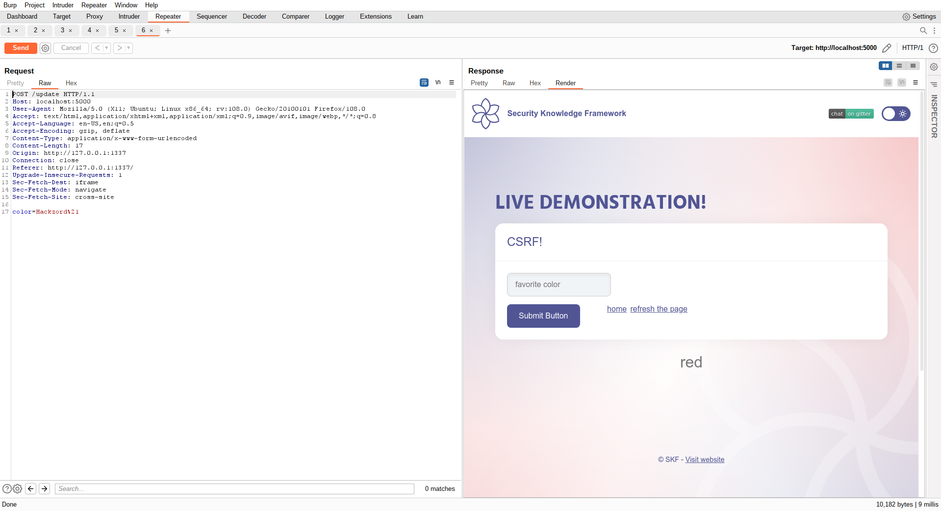Click the refresh the page link
The height and width of the screenshot is (511, 941).
[659, 309]
